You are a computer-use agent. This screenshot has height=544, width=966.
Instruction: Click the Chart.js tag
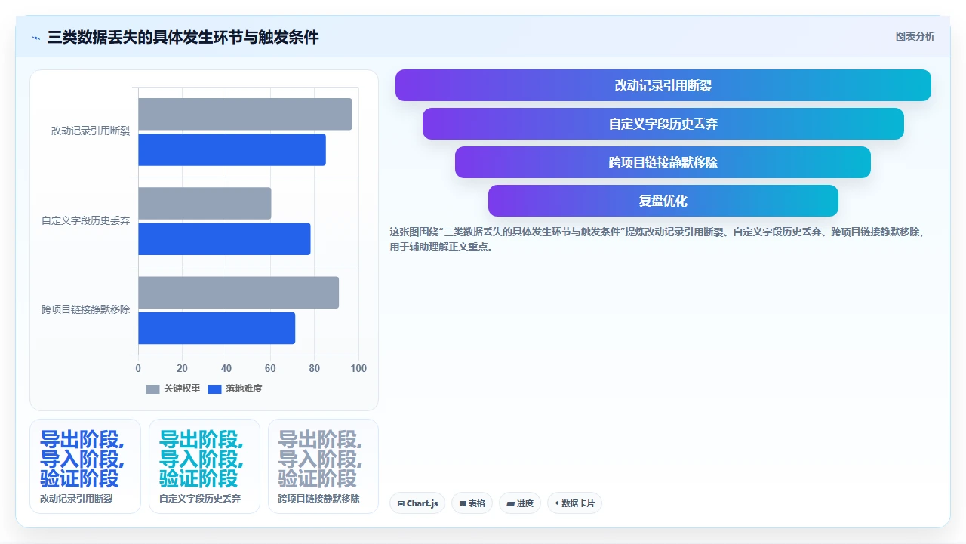[x=417, y=503]
